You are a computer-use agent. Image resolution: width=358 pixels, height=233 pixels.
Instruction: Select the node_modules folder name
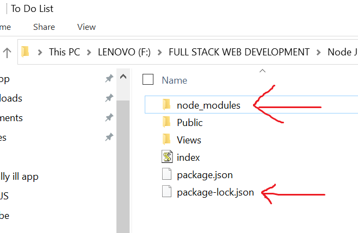pos(208,105)
